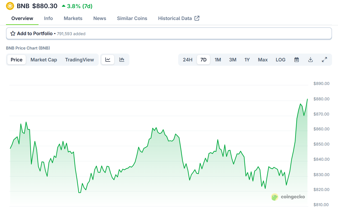338x208 pixels.
Task: Click the Add to Portfolio button
Action: pyautogui.click(x=35, y=34)
